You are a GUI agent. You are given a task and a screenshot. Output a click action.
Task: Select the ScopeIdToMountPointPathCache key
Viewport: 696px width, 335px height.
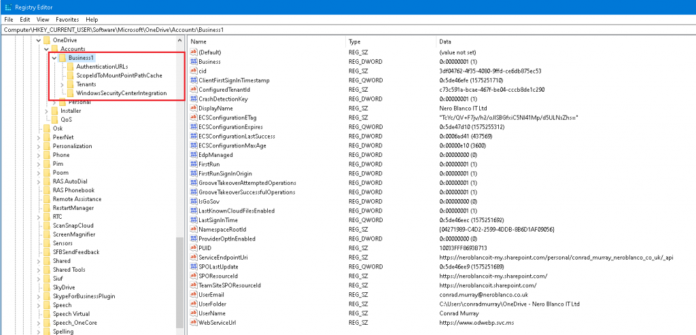pyautogui.click(x=119, y=75)
